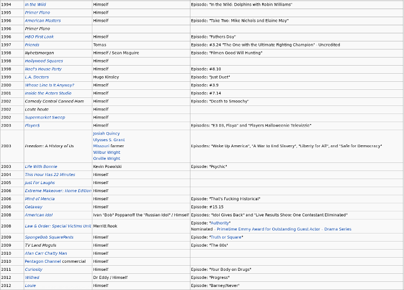Open the Wilbur Wright link

[x=107, y=152]
